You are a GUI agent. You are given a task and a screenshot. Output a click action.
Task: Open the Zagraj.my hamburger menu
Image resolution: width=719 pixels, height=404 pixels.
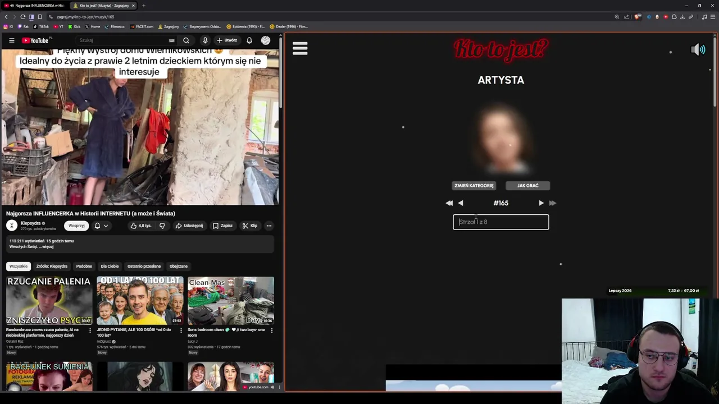click(x=300, y=49)
